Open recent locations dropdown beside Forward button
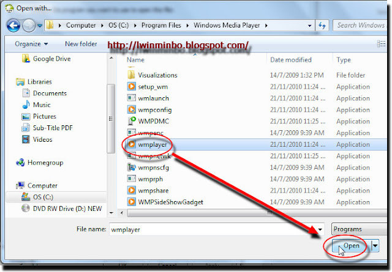 point(39,26)
